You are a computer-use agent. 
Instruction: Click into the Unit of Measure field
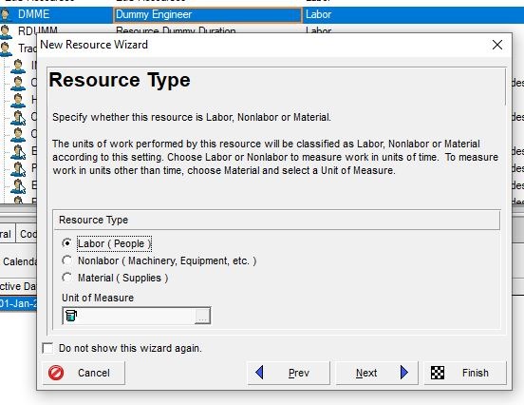coord(136,316)
